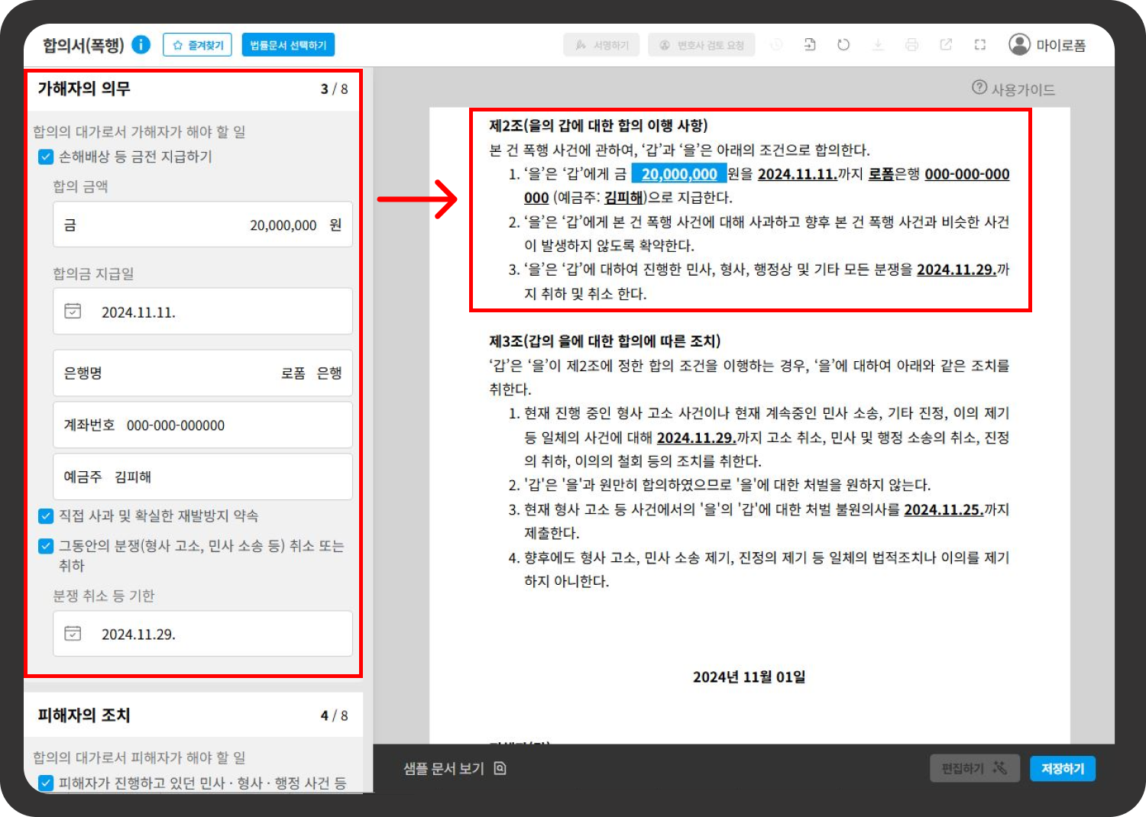1146x817 pixels.
Task: Enter fullscreen mode via expand icon
Action: click(x=980, y=45)
